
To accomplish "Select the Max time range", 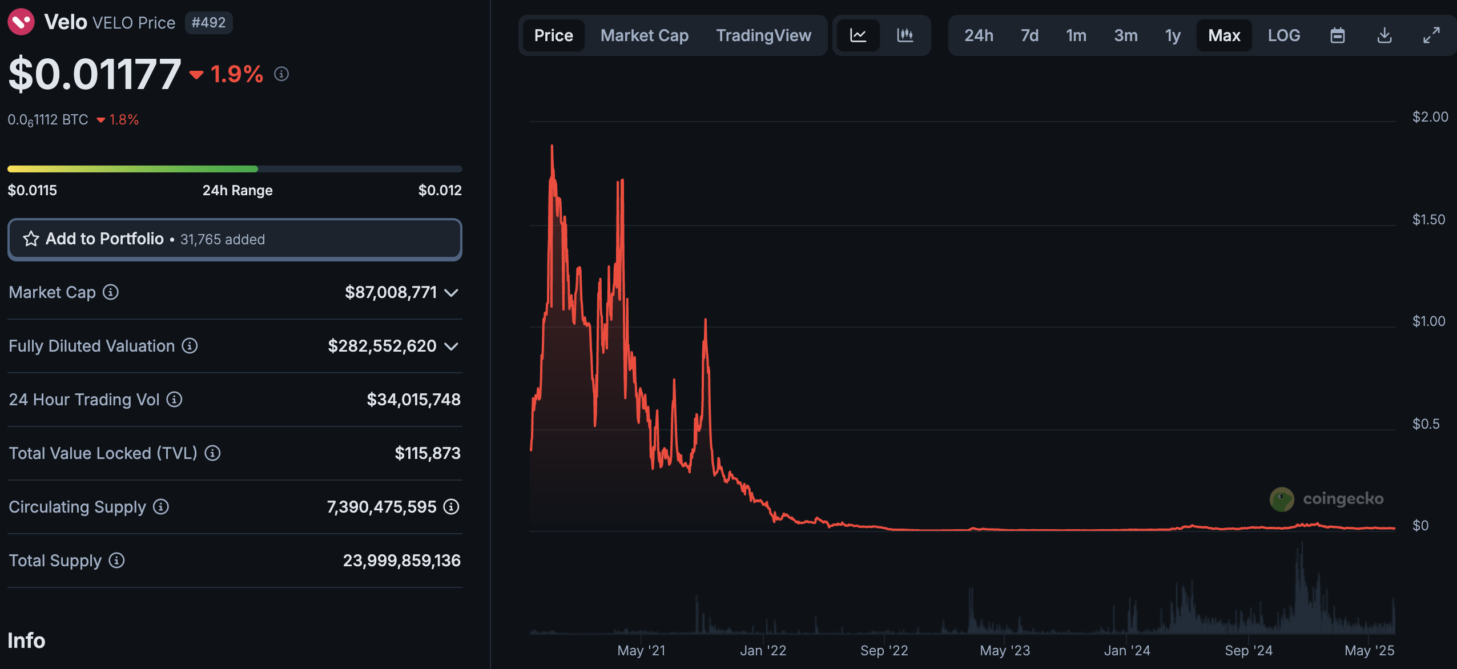I will click(1224, 35).
